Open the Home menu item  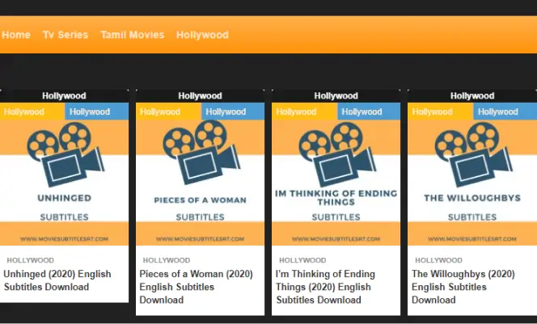(x=16, y=35)
